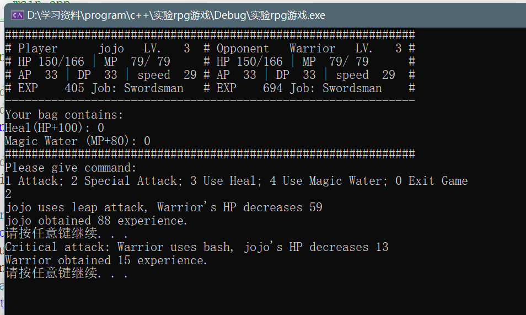Click the Magic Water (MP+80): 0 entry
Screen dimensions: 526x315
(78, 141)
